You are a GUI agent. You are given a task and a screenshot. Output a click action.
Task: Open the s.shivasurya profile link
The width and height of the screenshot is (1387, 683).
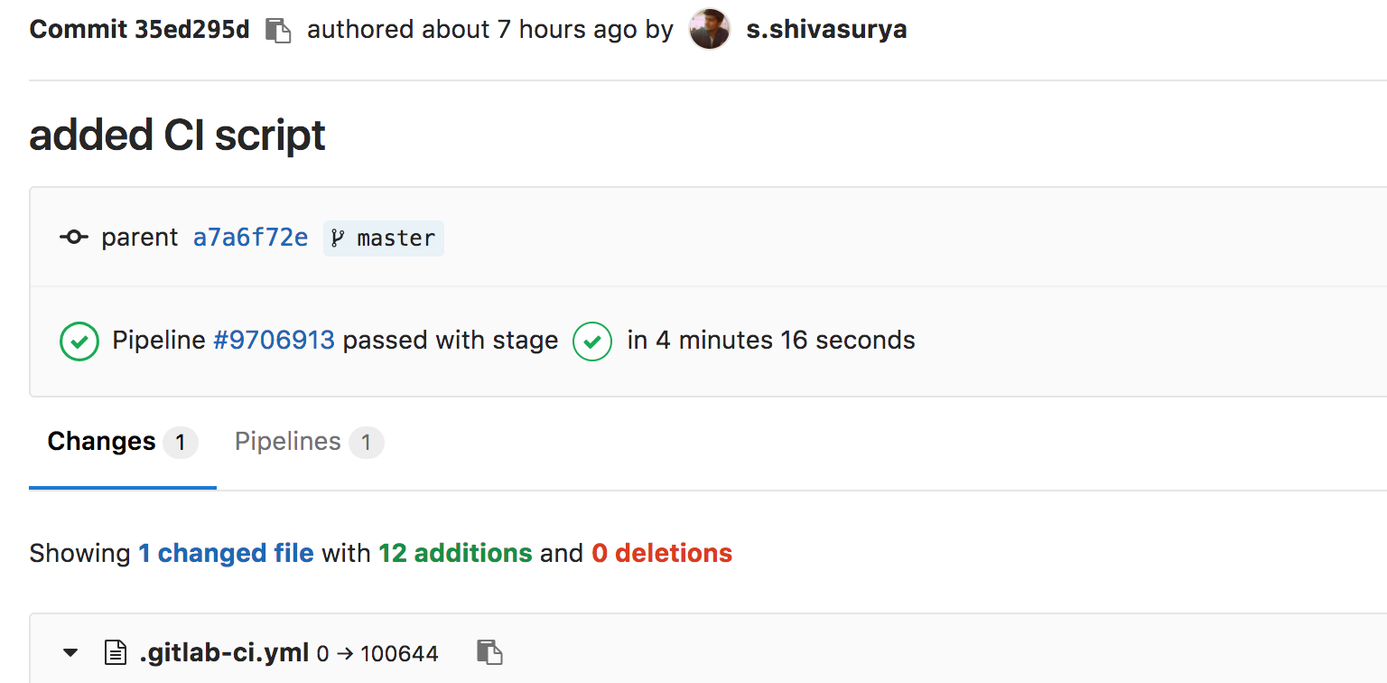(x=826, y=30)
